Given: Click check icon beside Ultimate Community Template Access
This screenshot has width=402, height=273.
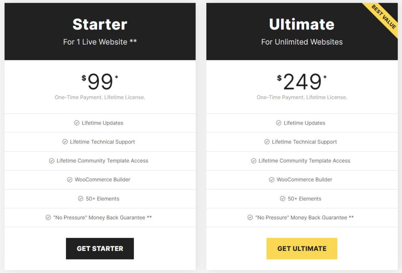Looking at the screenshot, I should click(x=254, y=161).
